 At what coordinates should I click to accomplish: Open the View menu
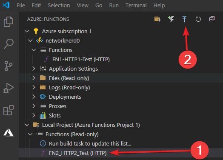(83, 6)
